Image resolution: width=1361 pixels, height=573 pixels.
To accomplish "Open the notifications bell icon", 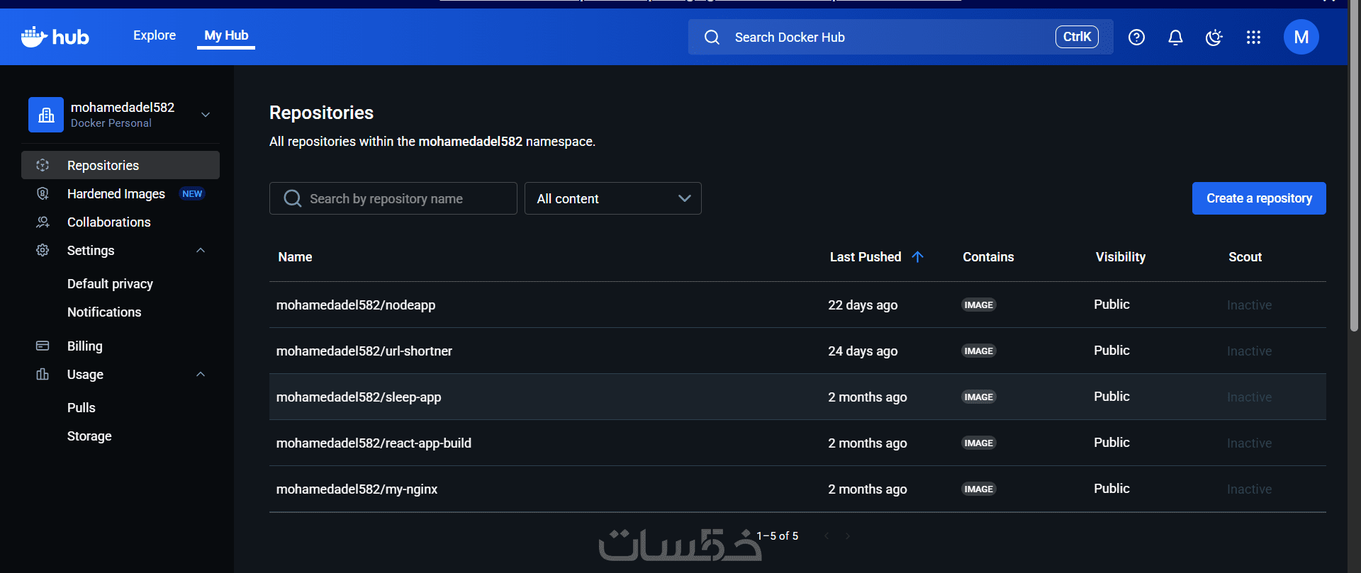I will 1175,38.
